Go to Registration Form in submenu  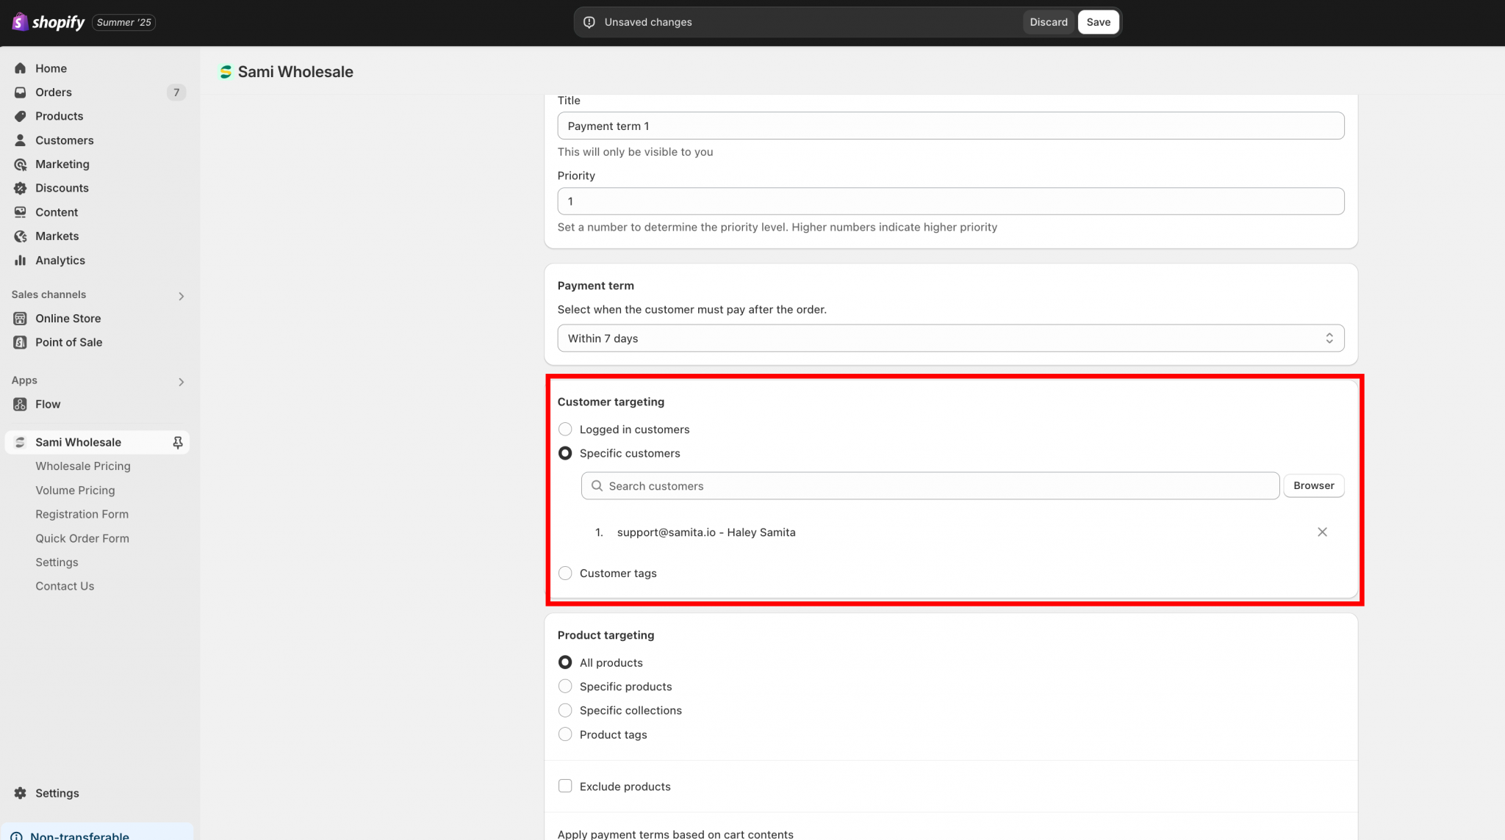82,514
